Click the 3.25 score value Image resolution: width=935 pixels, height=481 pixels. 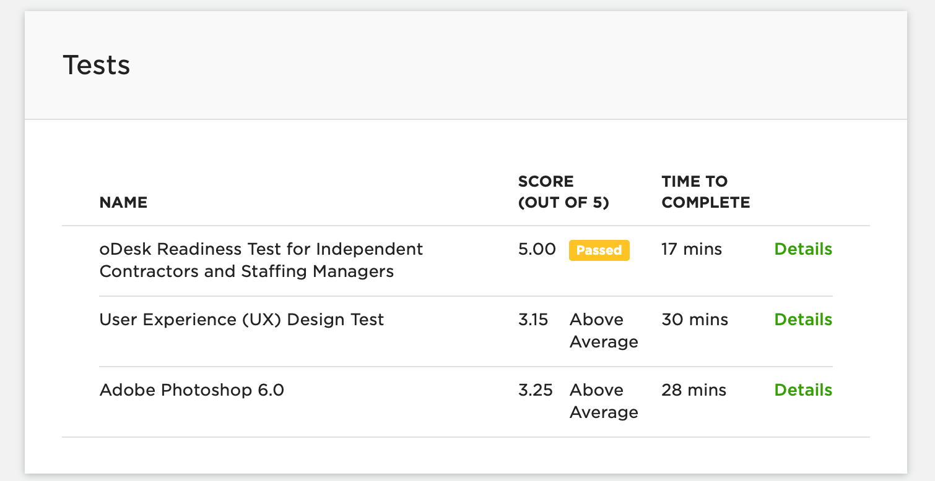coord(535,390)
